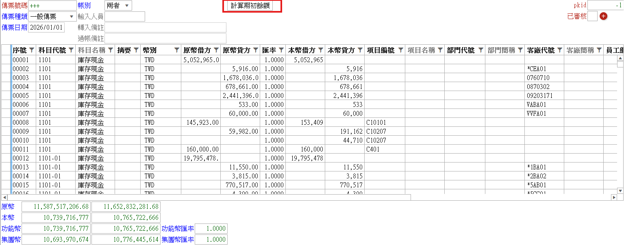This screenshot has height=245, width=624.
Task: Click customer code 0870302 cell
Action: pyautogui.click(x=544, y=87)
